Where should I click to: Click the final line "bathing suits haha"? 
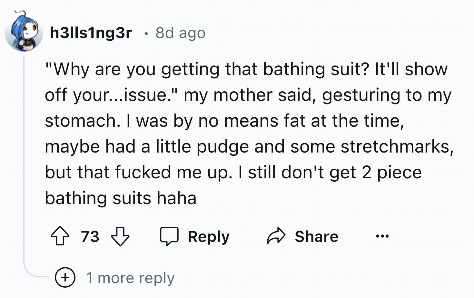click(121, 198)
